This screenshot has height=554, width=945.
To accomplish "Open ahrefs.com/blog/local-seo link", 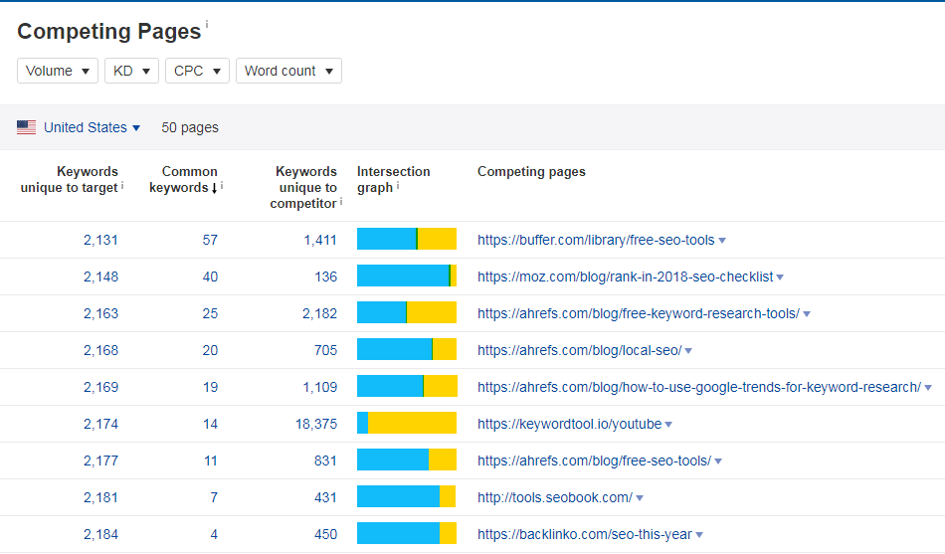I will click(x=579, y=350).
